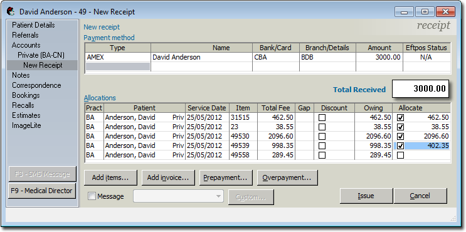Click Add items... button

tap(110, 177)
